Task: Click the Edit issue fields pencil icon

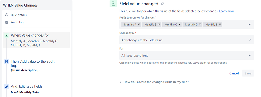Action: click(7, 87)
